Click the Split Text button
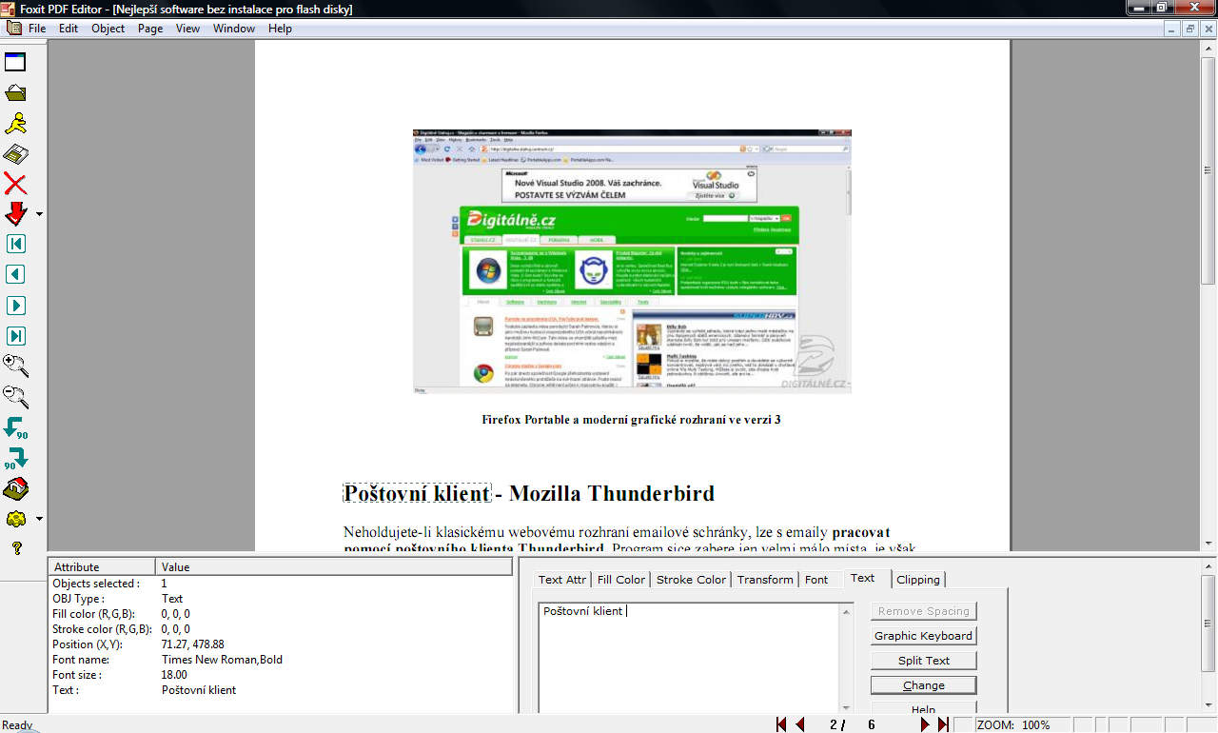 923,661
